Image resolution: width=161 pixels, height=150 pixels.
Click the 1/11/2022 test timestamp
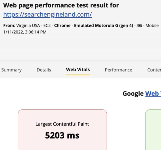(x=25, y=32)
